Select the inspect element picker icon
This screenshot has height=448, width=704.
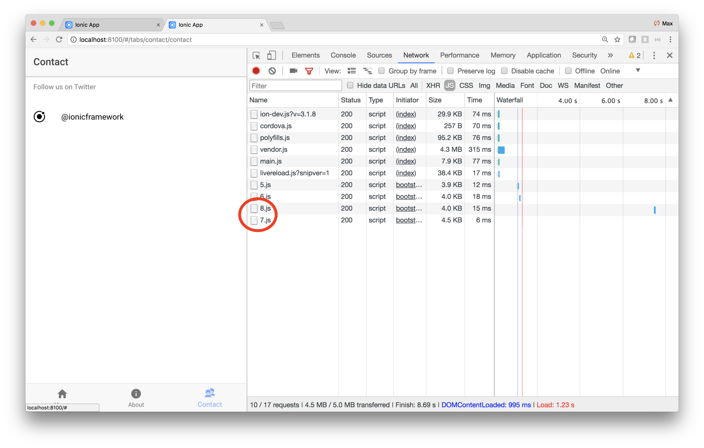(x=256, y=55)
